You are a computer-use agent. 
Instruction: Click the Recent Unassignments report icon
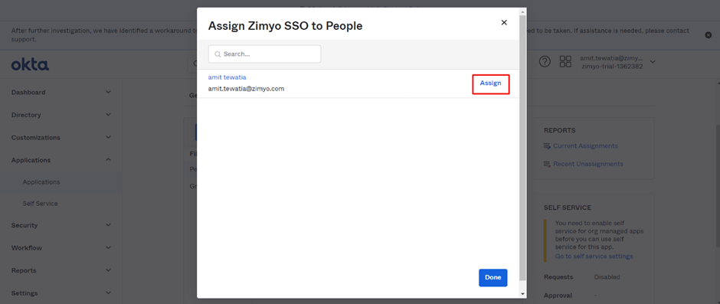(x=547, y=164)
